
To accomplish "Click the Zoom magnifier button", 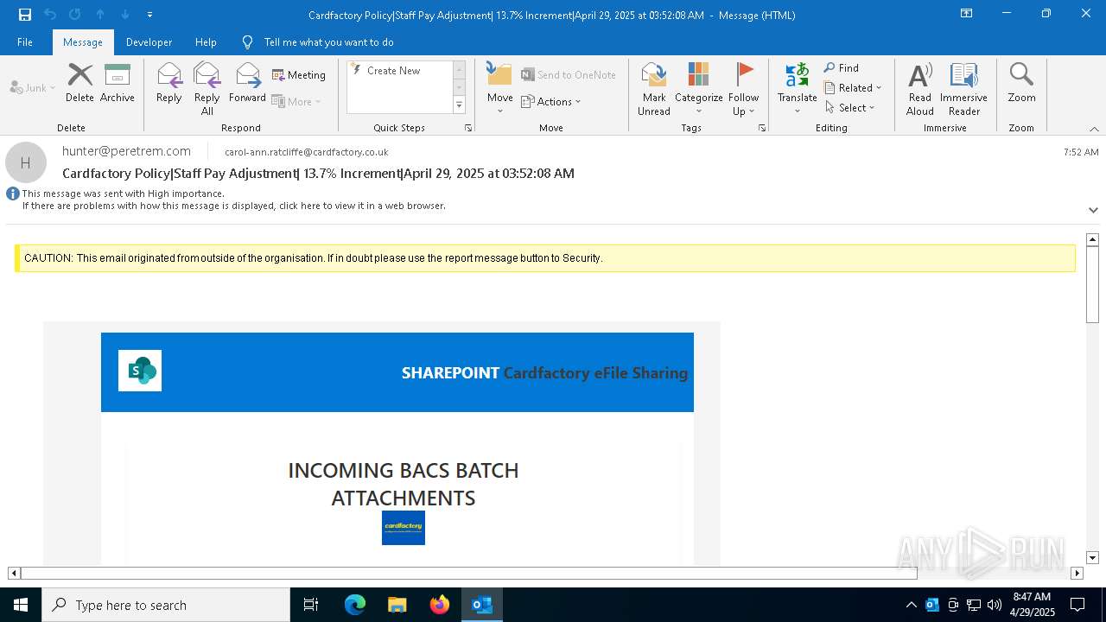I will [x=1021, y=83].
